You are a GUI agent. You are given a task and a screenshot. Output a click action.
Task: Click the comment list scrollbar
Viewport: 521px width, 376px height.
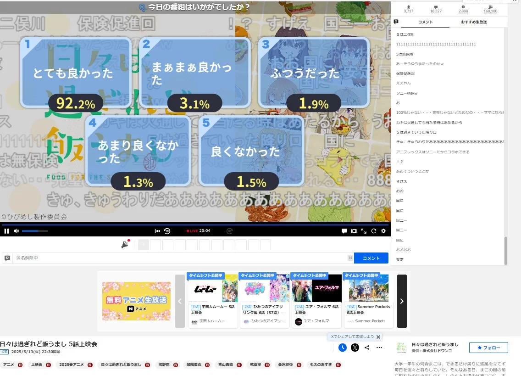coord(506,251)
